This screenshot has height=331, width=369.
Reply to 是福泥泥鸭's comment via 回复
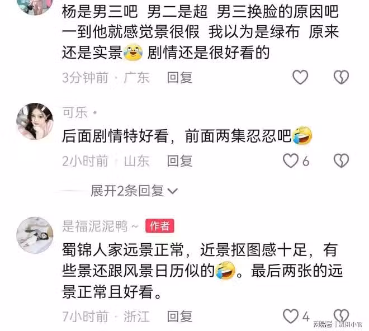180,316
